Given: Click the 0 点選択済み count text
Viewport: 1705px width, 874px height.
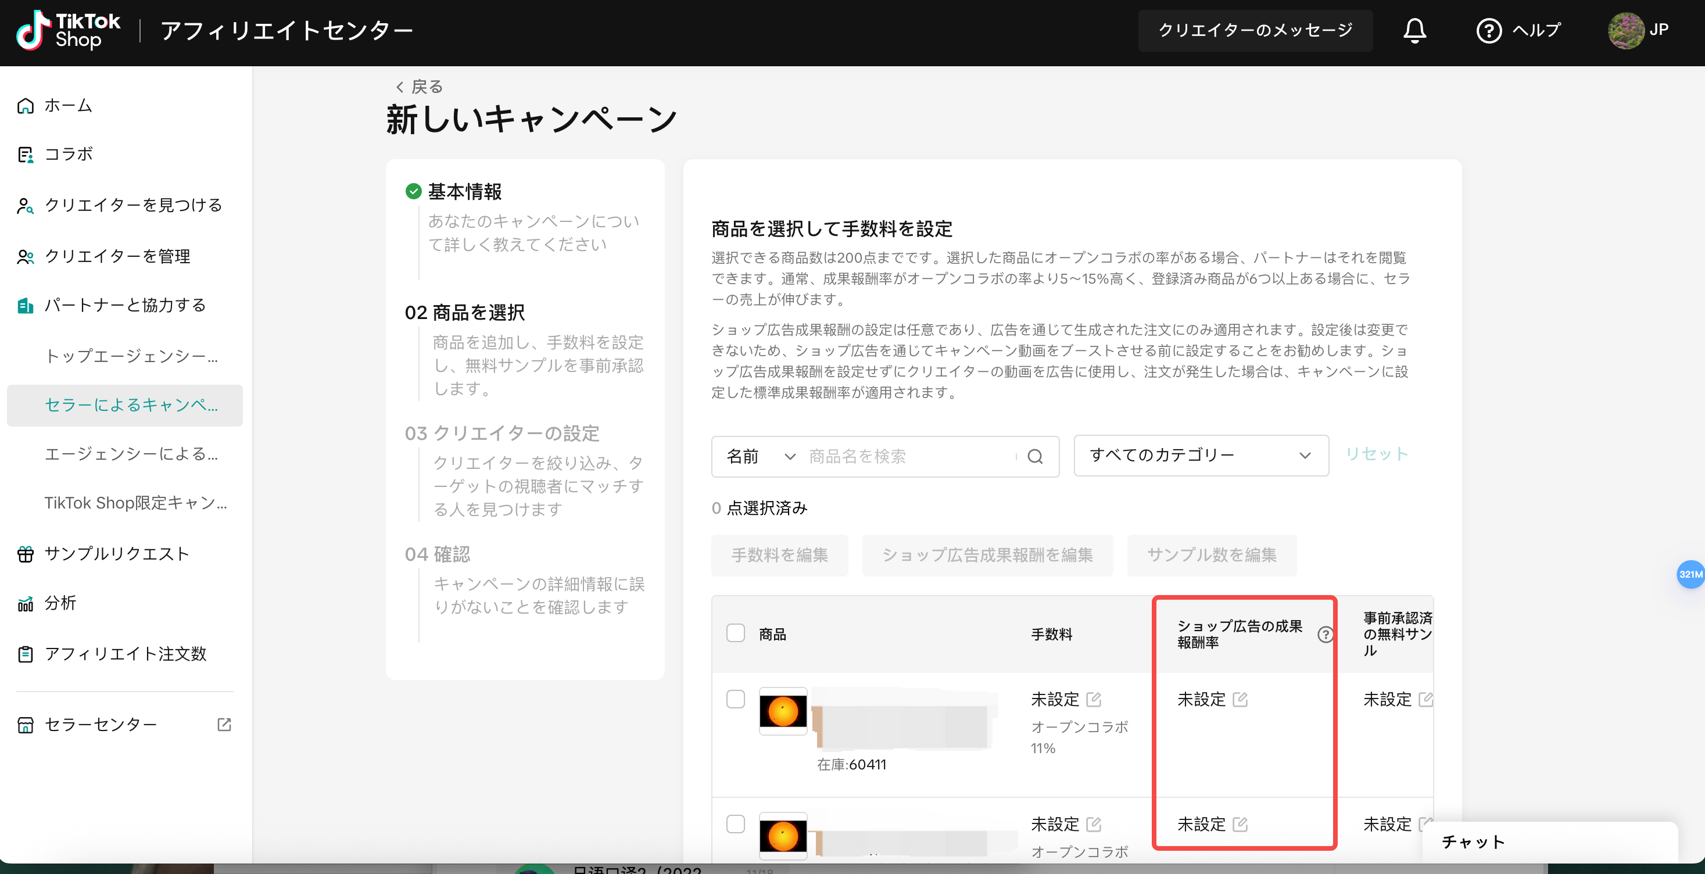Looking at the screenshot, I should [759, 508].
